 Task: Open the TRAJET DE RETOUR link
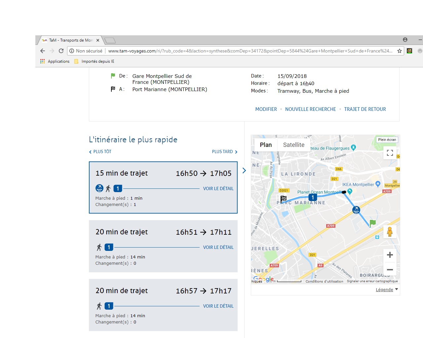click(x=365, y=109)
